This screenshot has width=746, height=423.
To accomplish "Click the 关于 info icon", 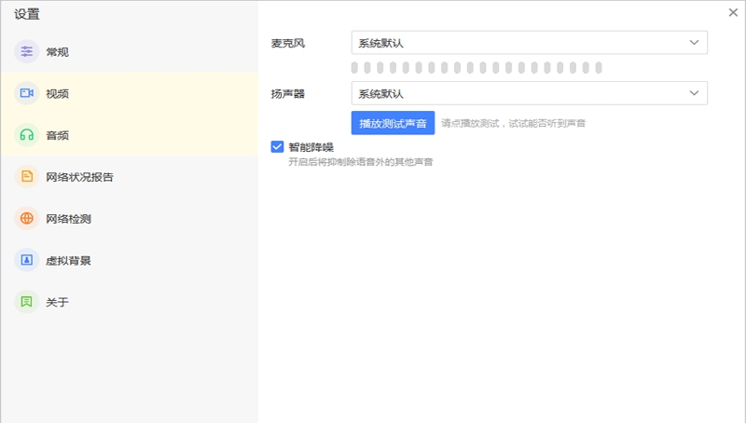I will pyautogui.click(x=27, y=302).
